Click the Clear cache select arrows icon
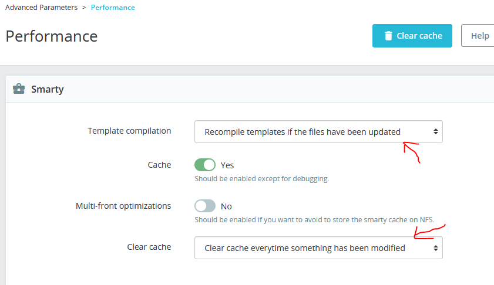The width and height of the screenshot is (494, 285). (x=435, y=248)
